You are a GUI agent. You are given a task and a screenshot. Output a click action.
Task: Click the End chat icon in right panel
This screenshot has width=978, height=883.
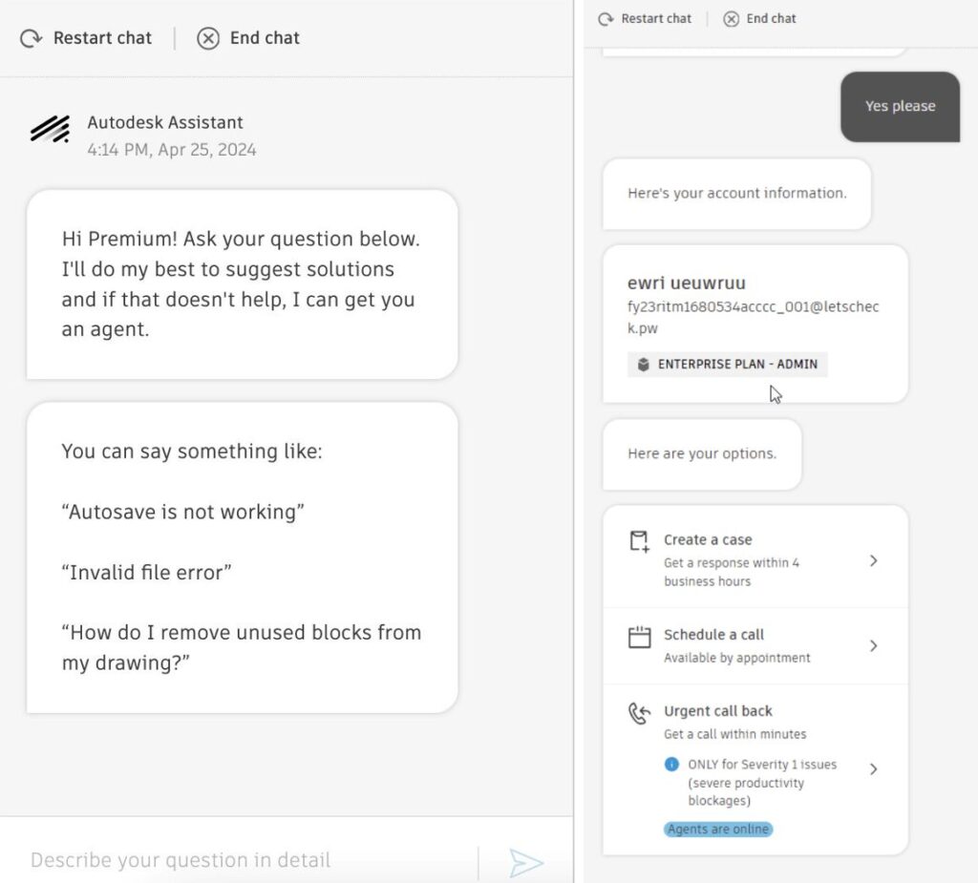(x=732, y=19)
